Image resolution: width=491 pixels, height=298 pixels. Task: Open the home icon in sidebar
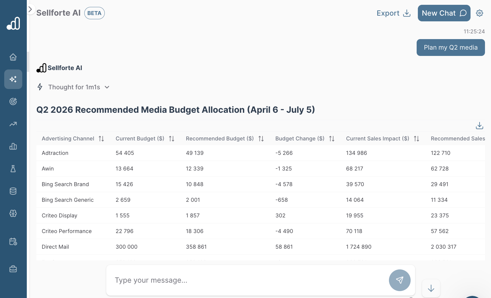13,57
